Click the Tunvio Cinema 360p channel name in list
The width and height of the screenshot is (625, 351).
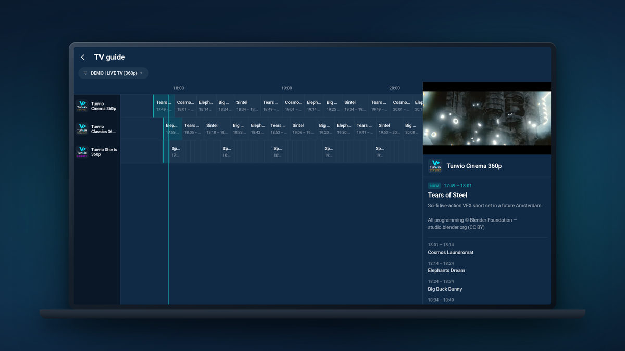(x=104, y=106)
